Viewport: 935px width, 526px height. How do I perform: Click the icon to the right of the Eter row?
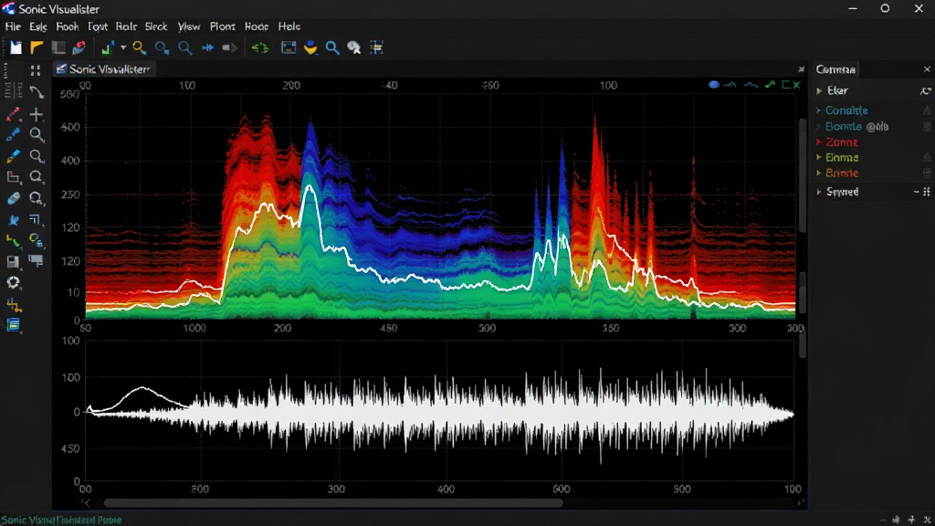[926, 90]
